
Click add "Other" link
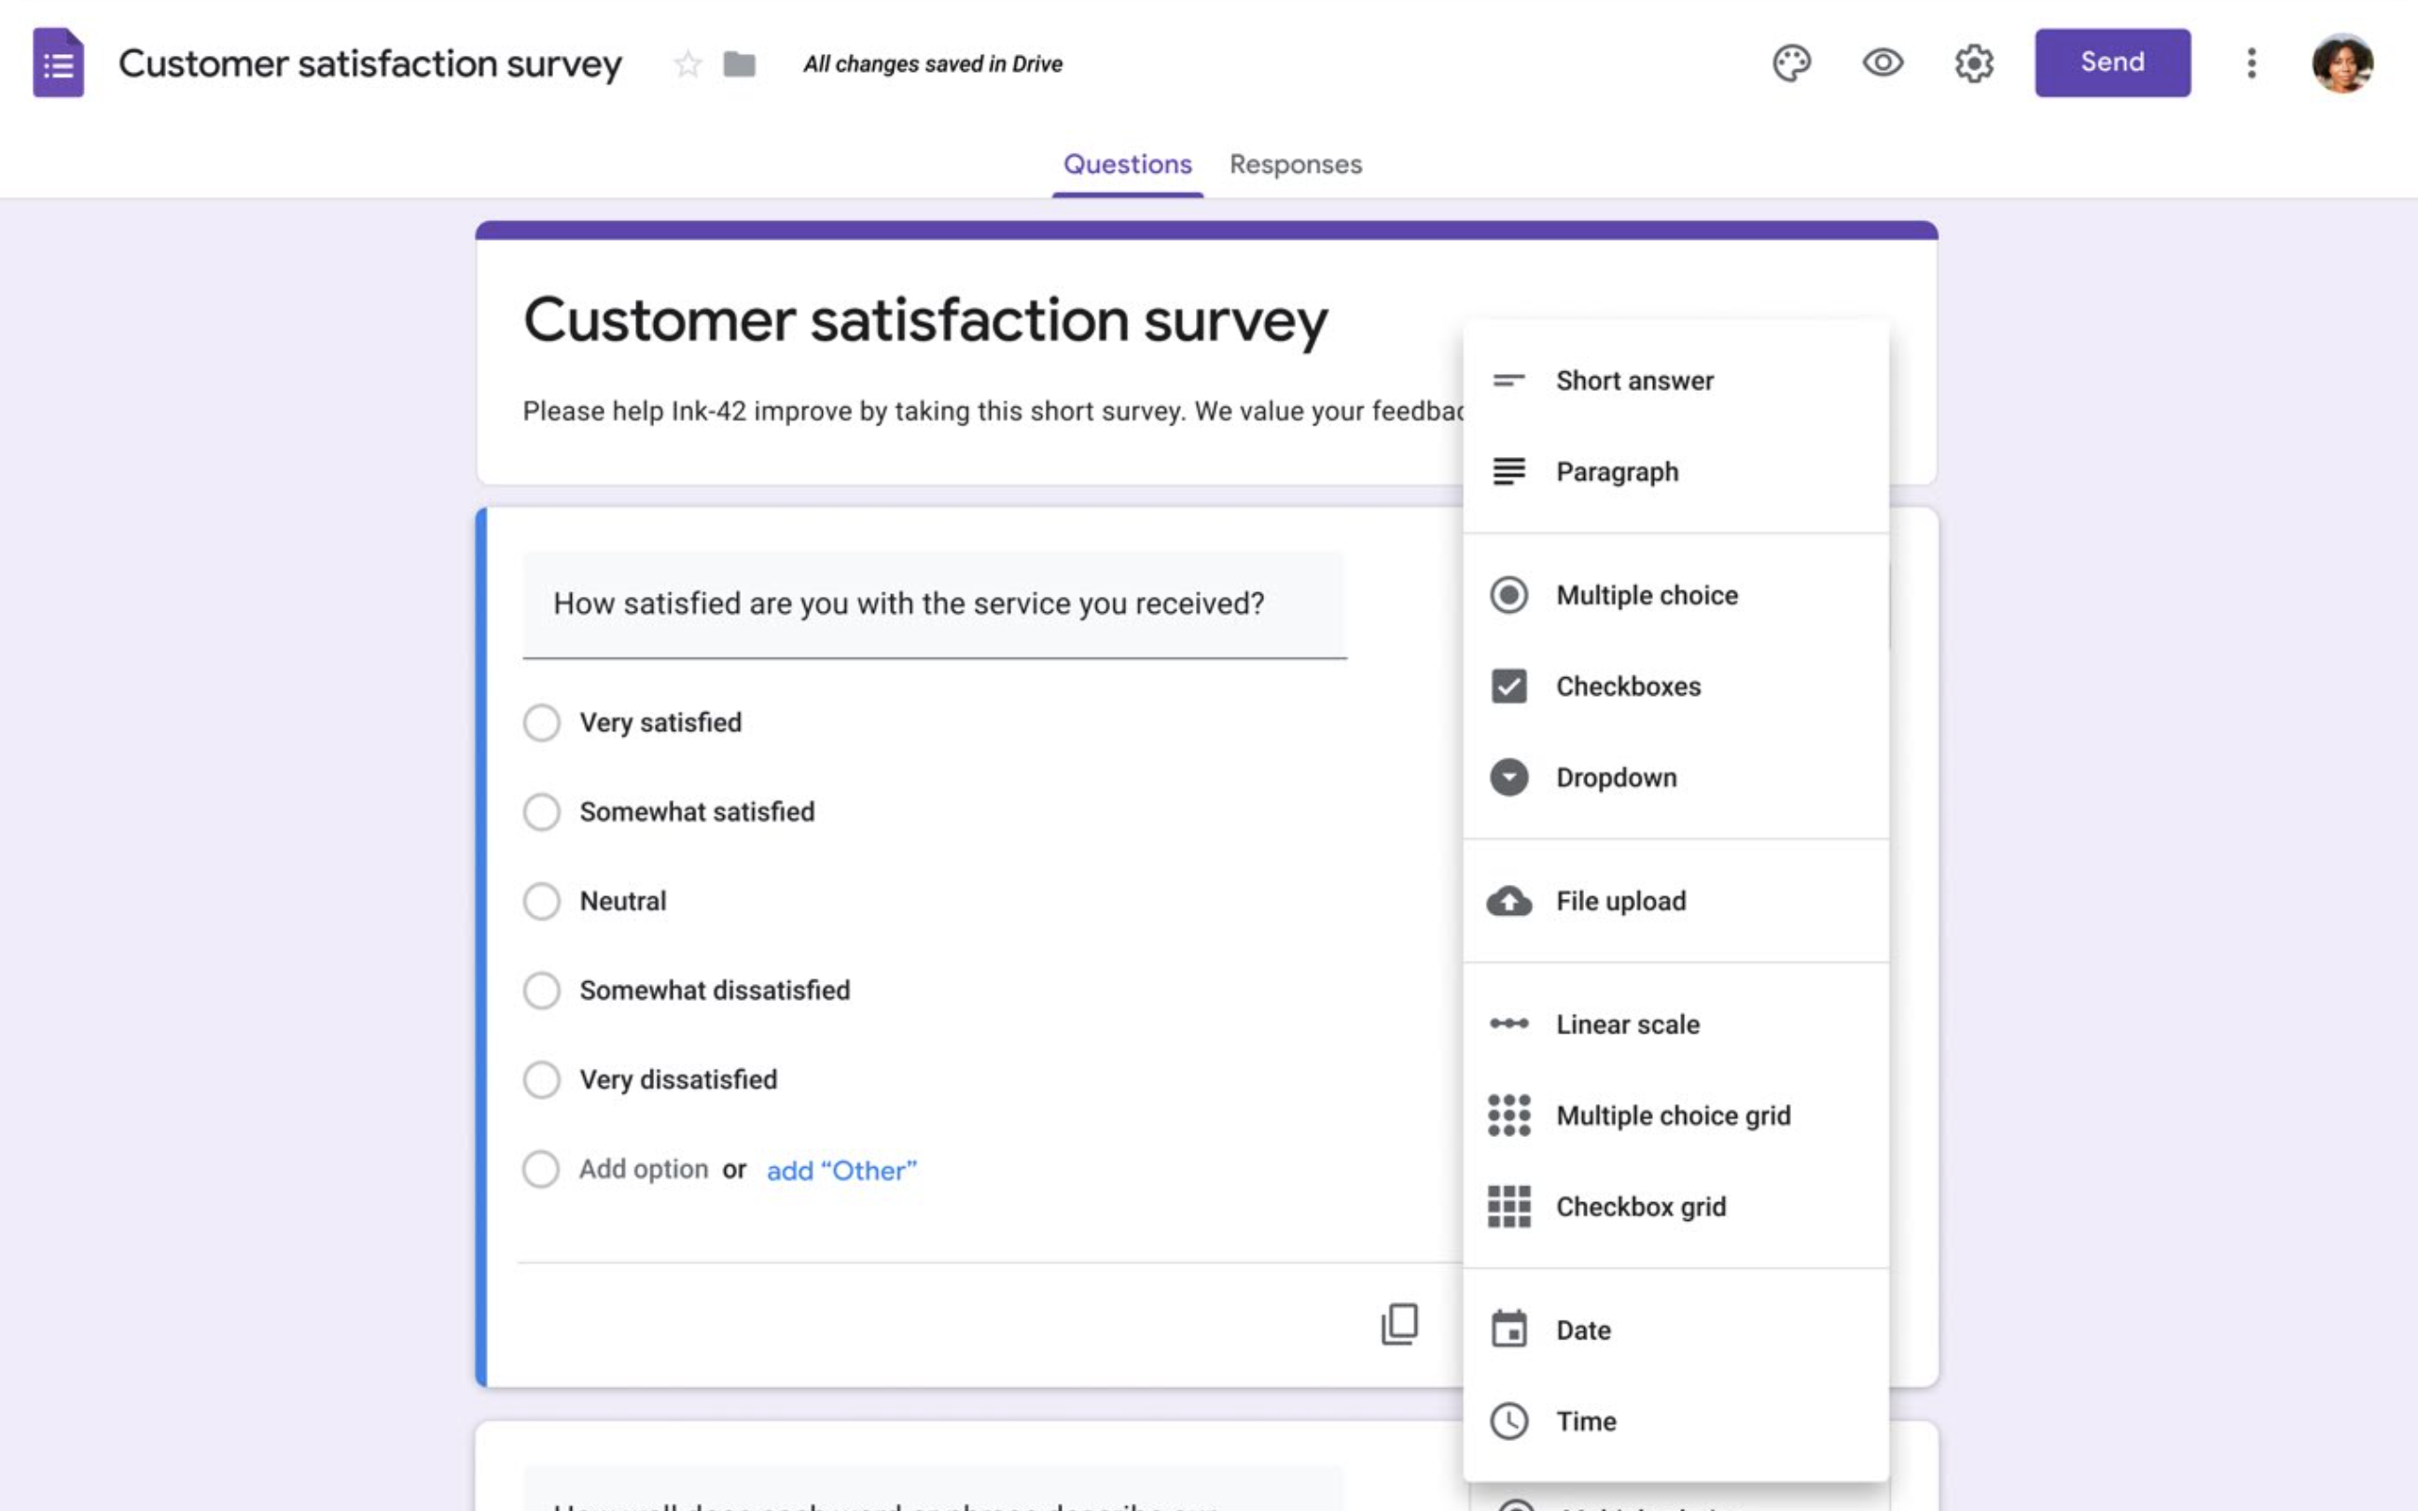pyautogui.click(x=841, y=1170)
